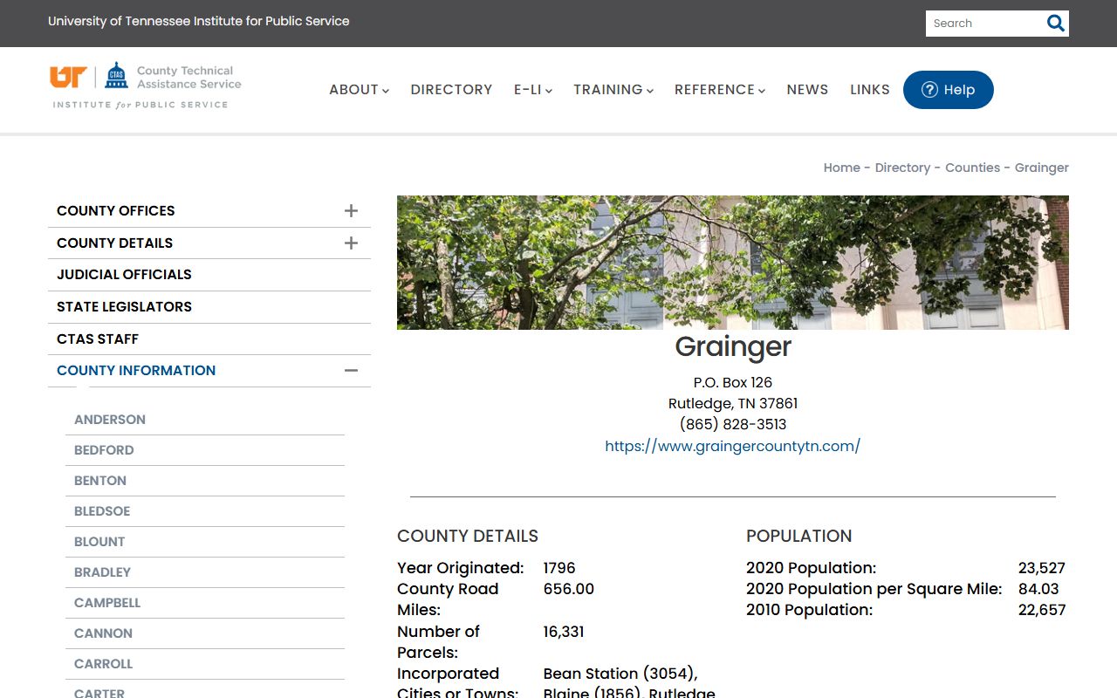The image size is (1117, 698).
Task: Select CARROLL county
Action: coord(103,664)
